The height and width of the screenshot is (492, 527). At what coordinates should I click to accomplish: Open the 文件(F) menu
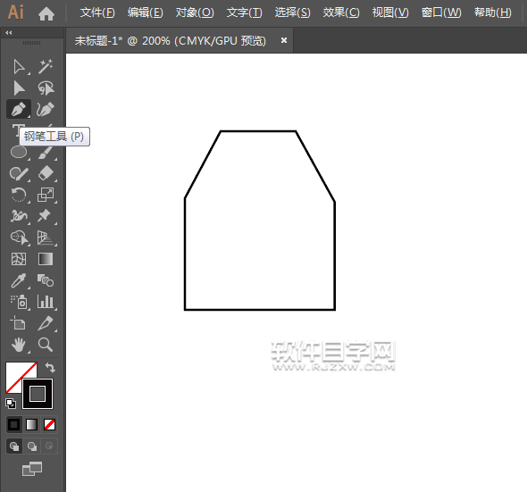pos(97,13)
